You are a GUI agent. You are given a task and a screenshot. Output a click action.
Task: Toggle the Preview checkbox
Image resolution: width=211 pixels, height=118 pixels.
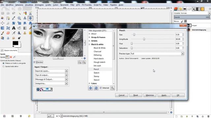pos(35,62)
